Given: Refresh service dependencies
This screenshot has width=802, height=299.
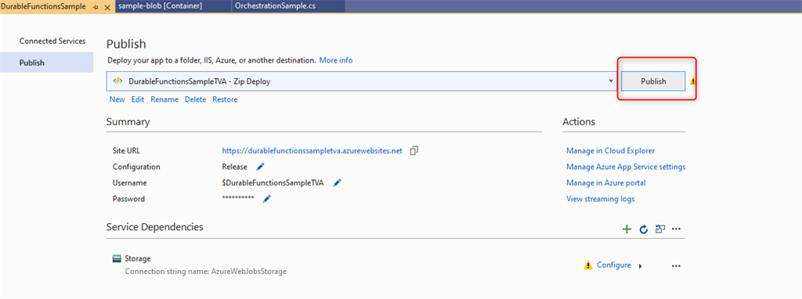Looking at the screenshot, I should (x=644, y=229).
